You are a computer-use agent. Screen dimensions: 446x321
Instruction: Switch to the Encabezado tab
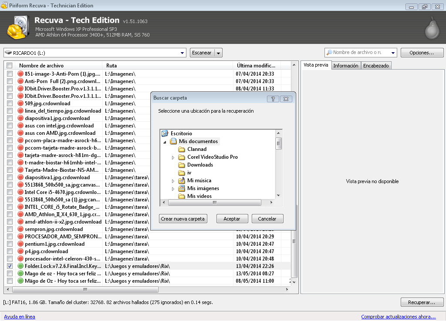[x=376, y=66]
